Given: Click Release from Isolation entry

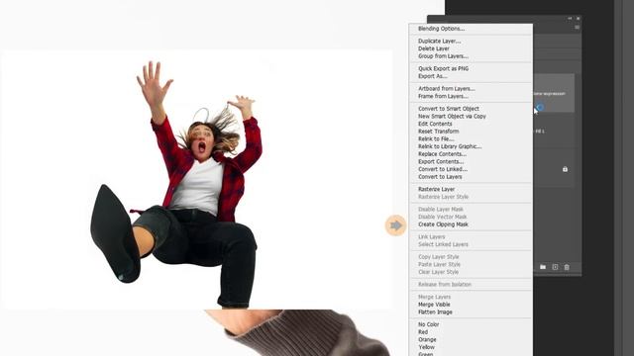Looking at the screenshot, I should [445, 285].
